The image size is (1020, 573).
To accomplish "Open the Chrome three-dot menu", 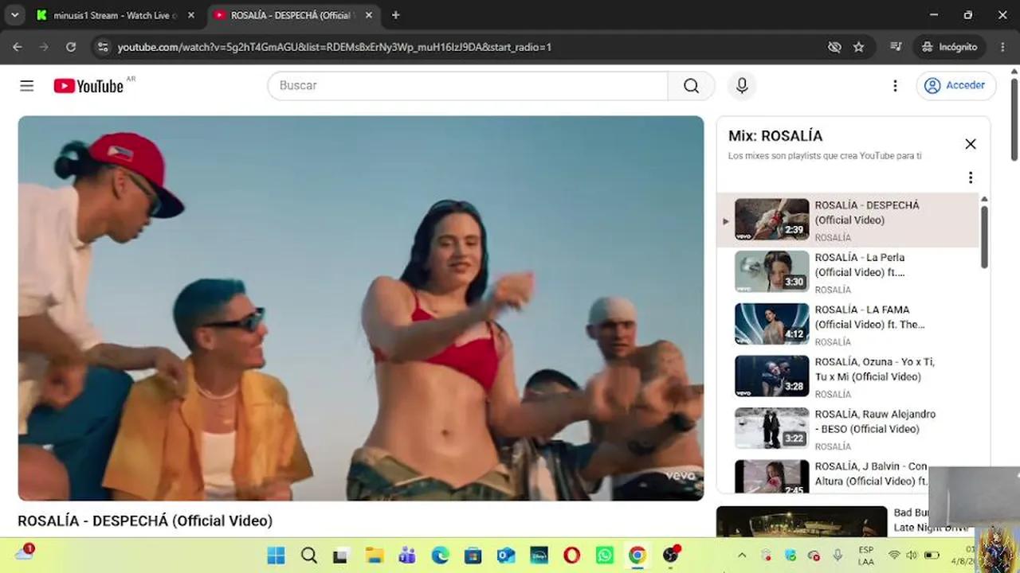I will point(1002,47).
